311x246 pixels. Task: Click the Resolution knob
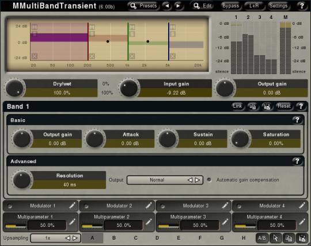(x=22, y=180)
